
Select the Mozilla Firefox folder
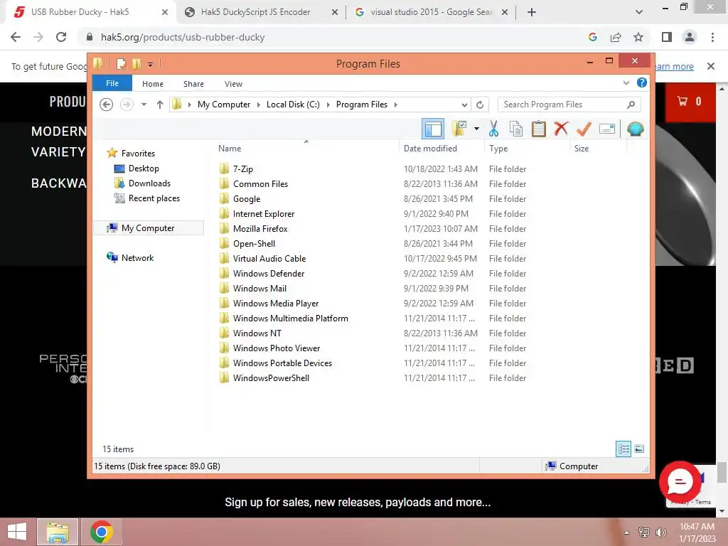coord(260,228)
